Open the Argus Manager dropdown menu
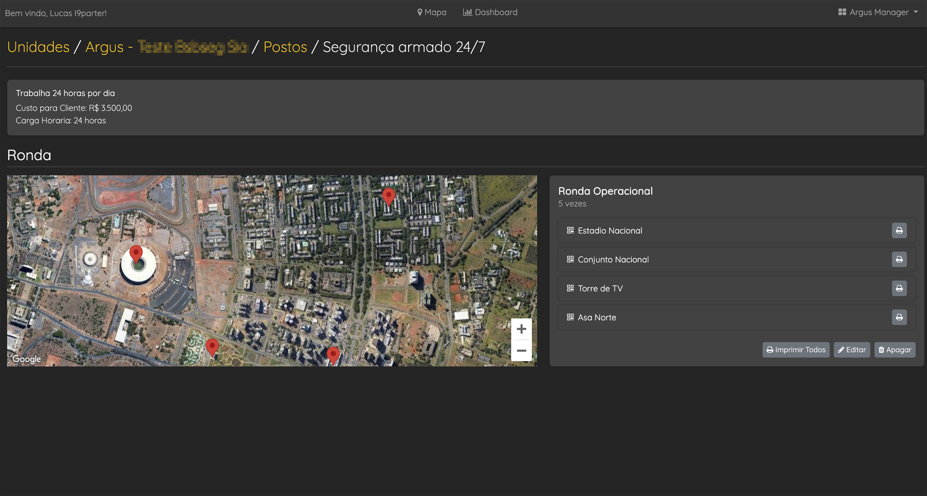This screenshot has height=496, width=927. (x=878, y=12)
